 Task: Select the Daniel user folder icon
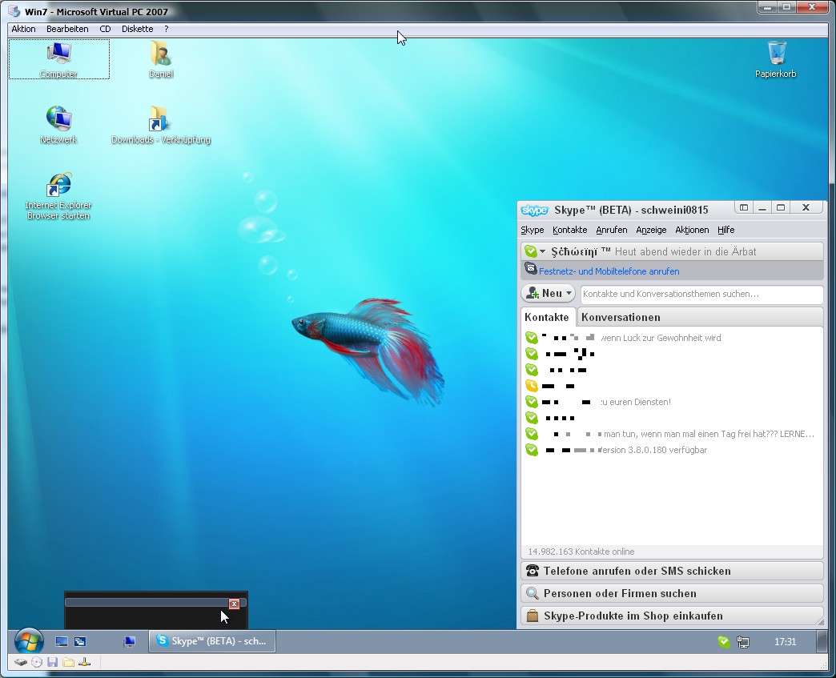(x=161, y=59)
